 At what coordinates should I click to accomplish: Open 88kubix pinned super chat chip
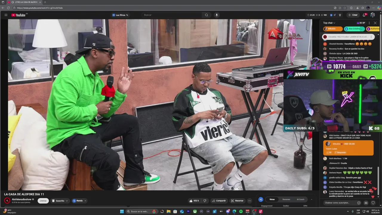click(x=333, y=29)
